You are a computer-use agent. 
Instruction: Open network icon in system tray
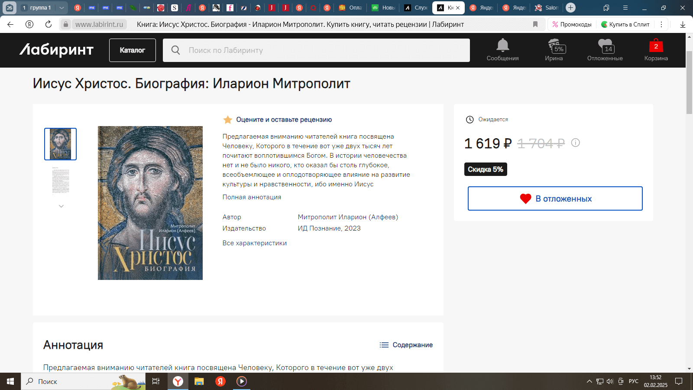click(600, 381)
